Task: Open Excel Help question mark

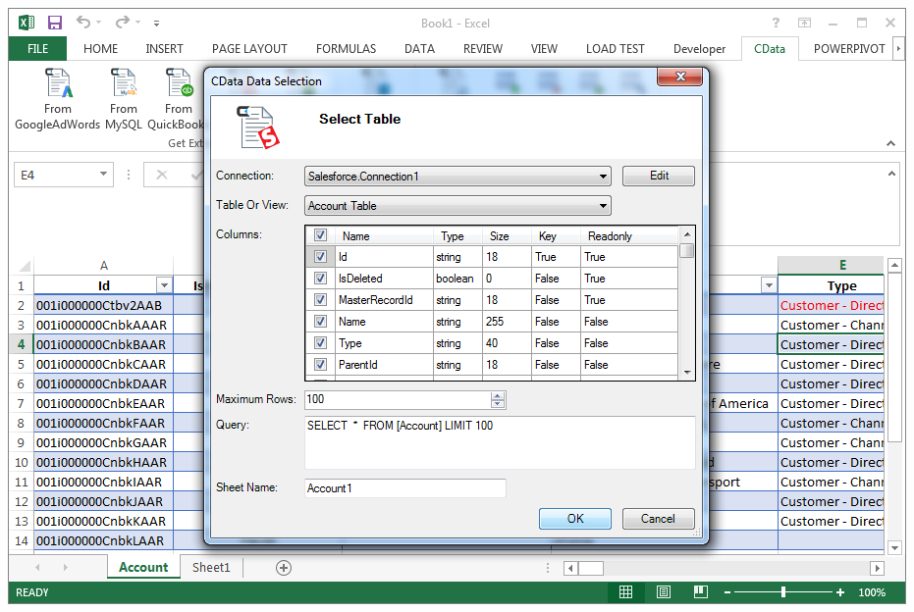Action: pyautogui.click(x=776, y=23)
